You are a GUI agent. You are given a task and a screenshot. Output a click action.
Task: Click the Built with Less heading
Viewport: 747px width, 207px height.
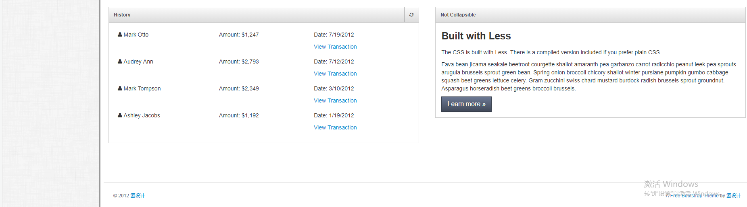(476, 36)
